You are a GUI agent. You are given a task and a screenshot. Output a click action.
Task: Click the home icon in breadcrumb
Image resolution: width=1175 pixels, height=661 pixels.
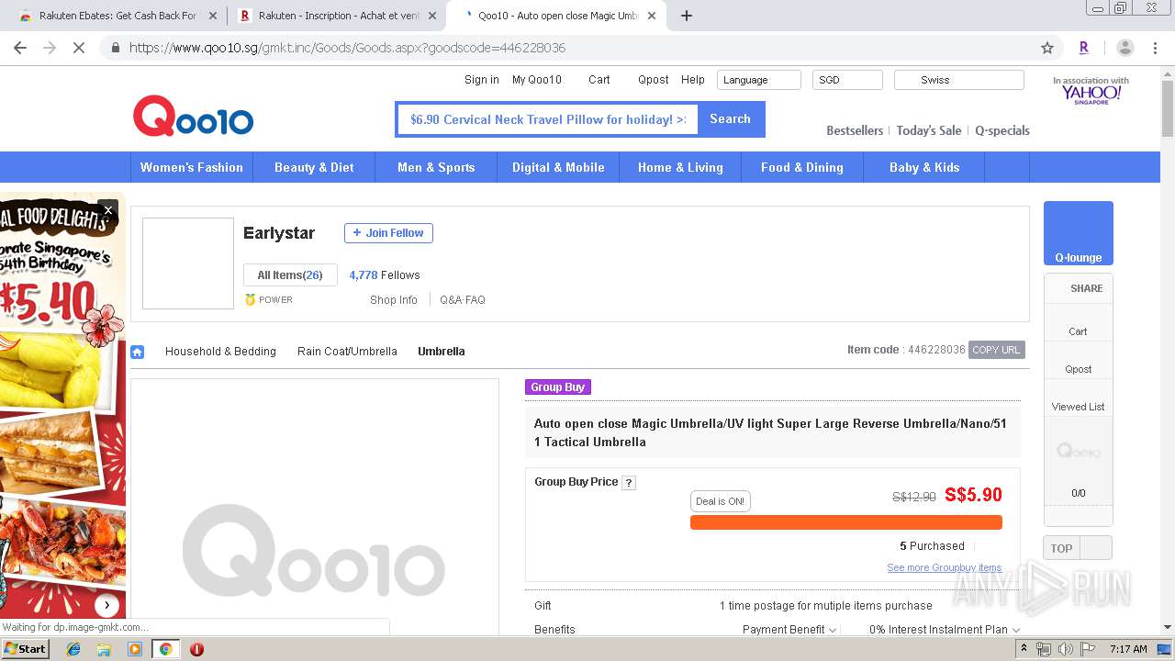138,352
